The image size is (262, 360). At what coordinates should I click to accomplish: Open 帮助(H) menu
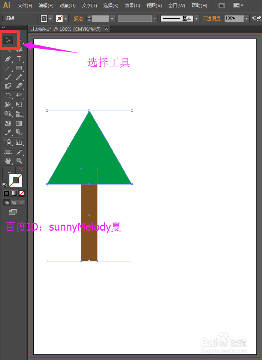199,6
